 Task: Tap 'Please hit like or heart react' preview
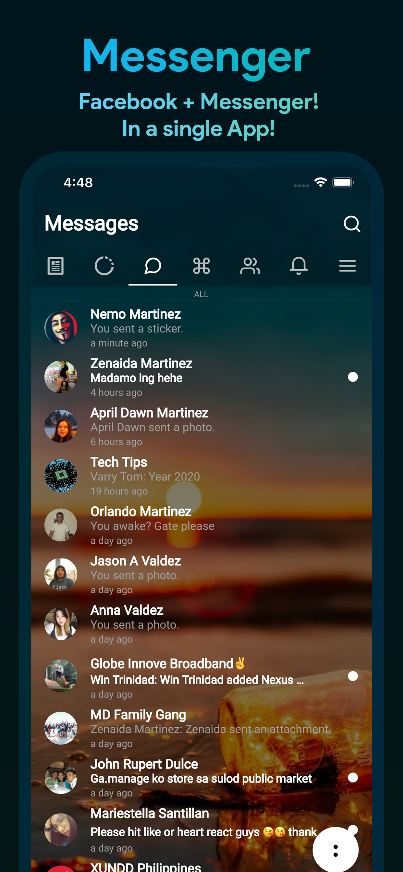[204, 832]
